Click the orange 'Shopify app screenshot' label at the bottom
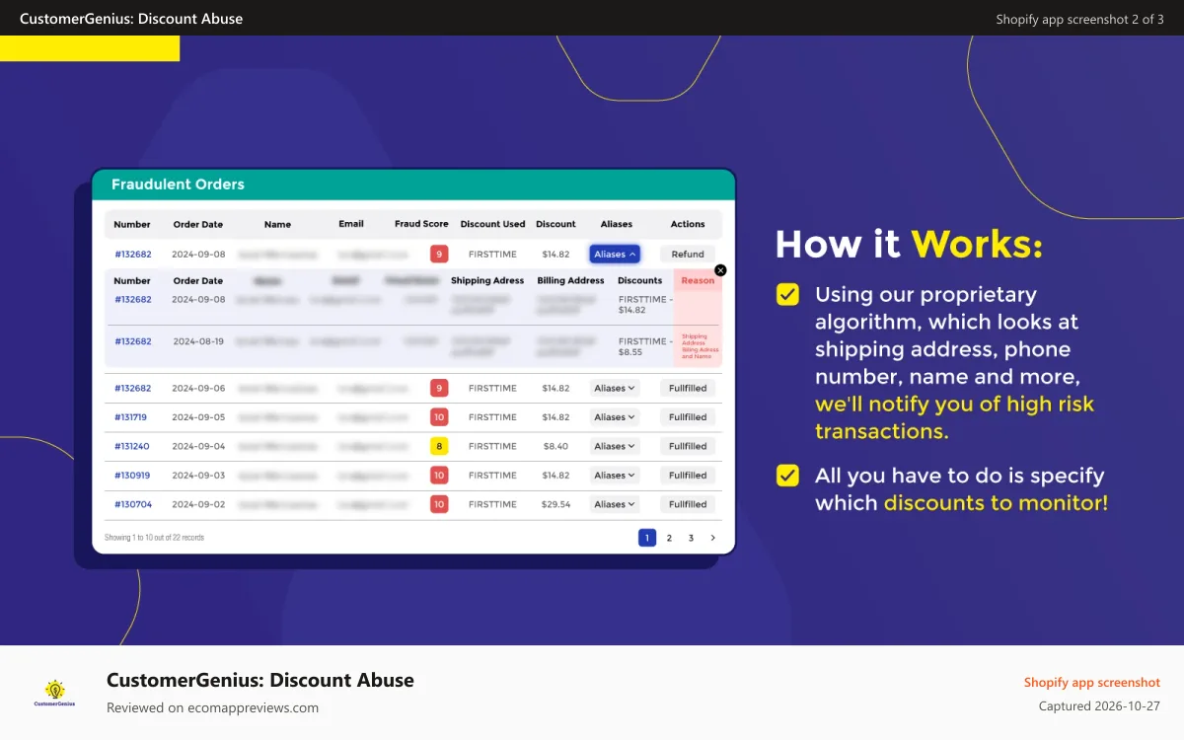This screenshot has width=1184, height=740. click(1092, 683)
